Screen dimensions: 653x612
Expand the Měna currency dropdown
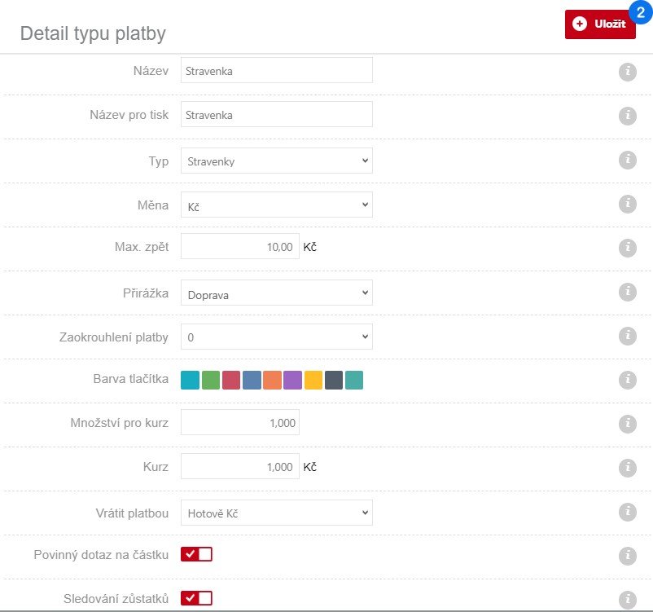(277, 205)
